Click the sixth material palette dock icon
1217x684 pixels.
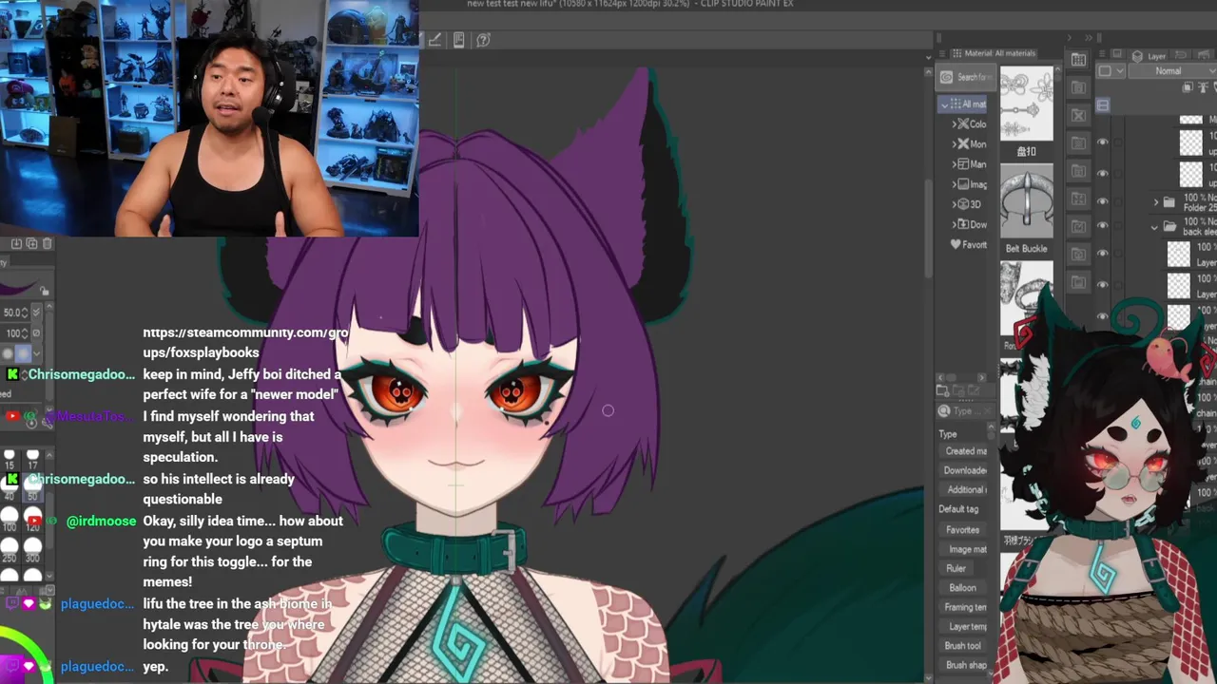(x=1078, y=199)
